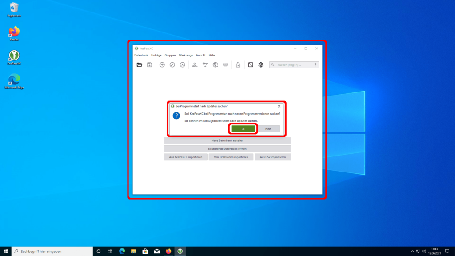Image resolution: width=455 pixels, height=256 pixels.
Task: Click Aus KeePass 1 importieren button
Action: coord(186,157)
